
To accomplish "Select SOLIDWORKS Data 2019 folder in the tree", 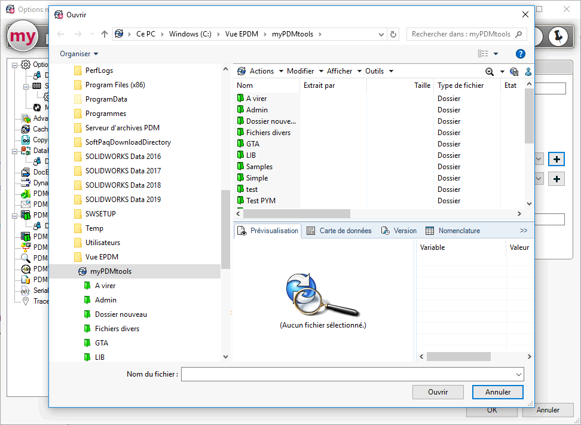I will coord(123,200).
